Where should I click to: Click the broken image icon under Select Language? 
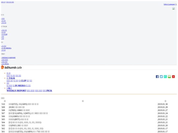click(174, 9)
